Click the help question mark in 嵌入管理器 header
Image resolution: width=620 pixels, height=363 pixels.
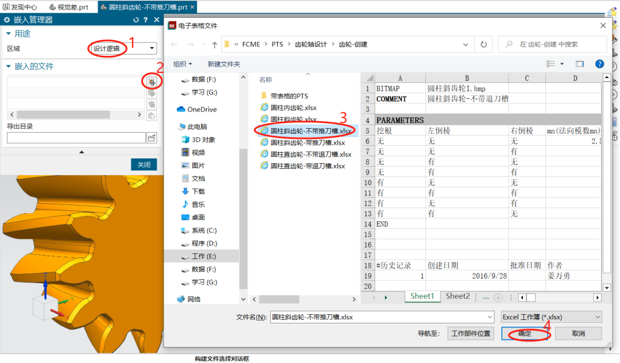pos(146,20)
